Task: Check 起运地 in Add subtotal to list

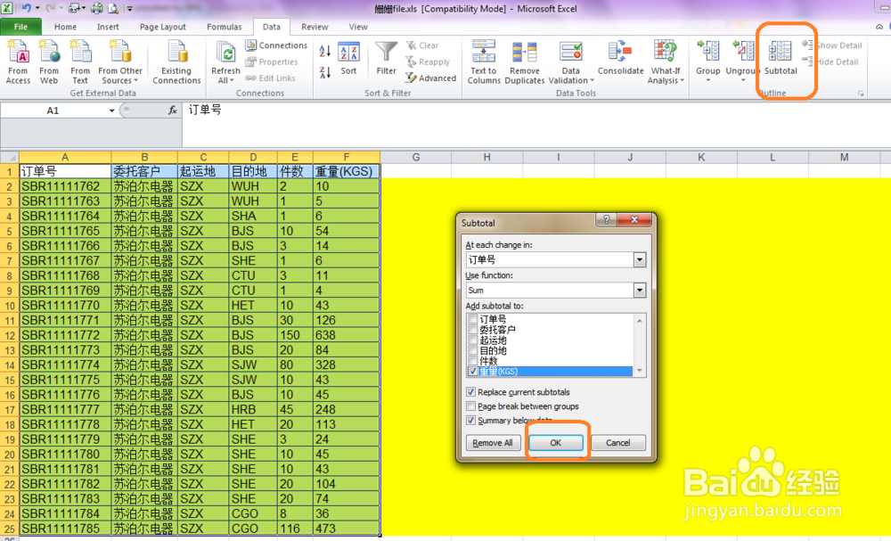Action: 473,340
